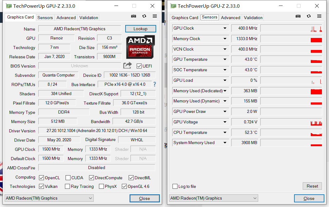This screenshot has height=207, width=329.
Task: Expand the GPU Temperature sensor dropdown
Action: (225, 60)
